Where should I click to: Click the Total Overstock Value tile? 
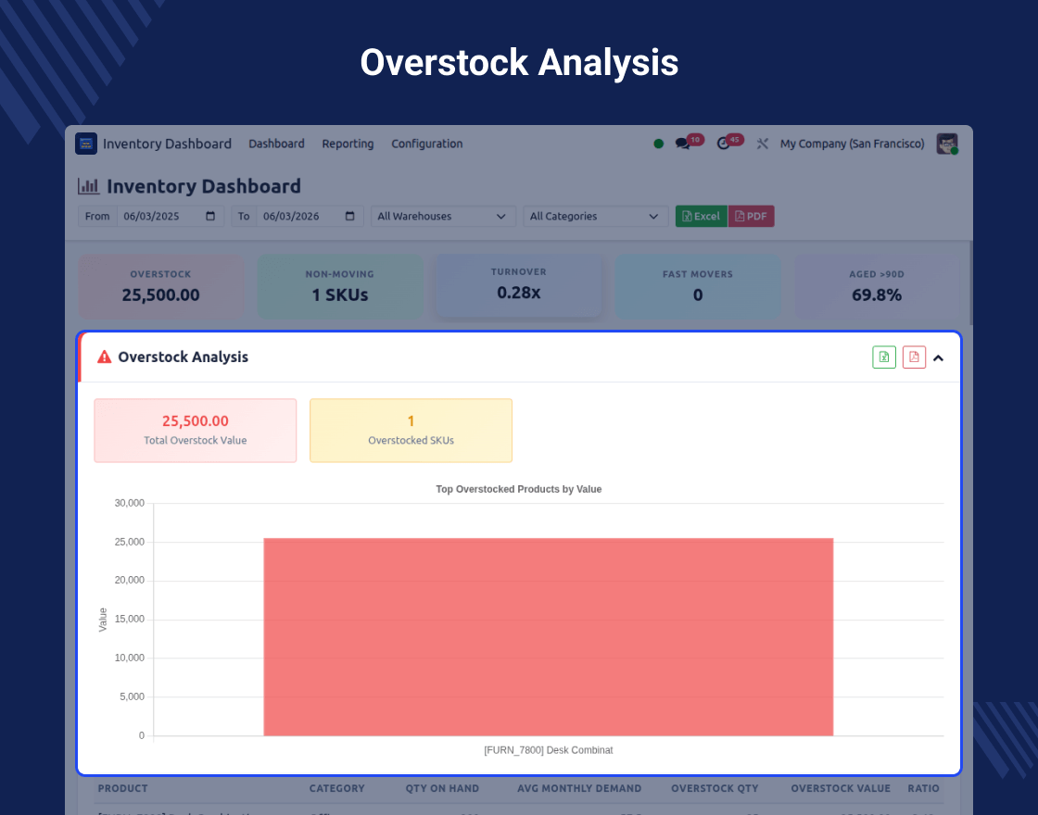point(196,431)
